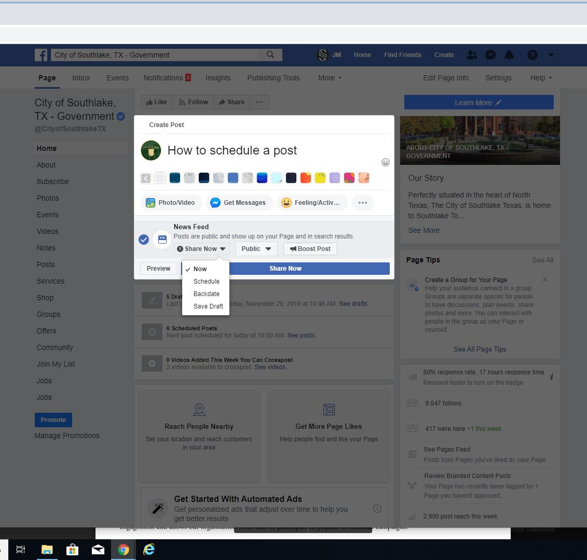Open the Share Now timing dropdown
The height and width of the screenshot is (560, 587).
[201, 249]
